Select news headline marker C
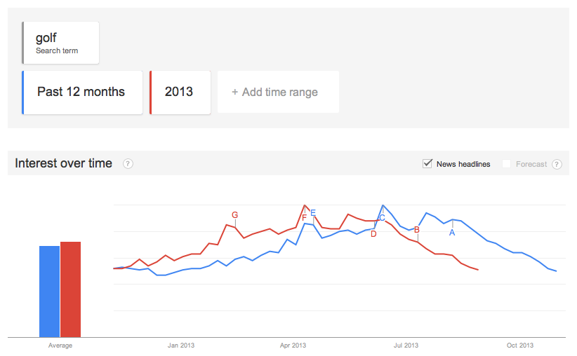The image size is (577, 356). 382,218
